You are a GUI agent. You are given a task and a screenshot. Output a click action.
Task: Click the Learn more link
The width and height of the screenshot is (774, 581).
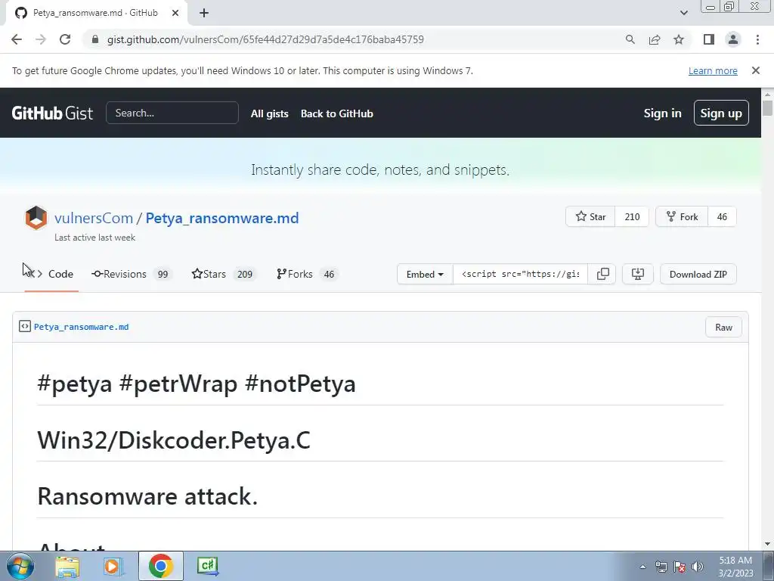pos(713,70)
